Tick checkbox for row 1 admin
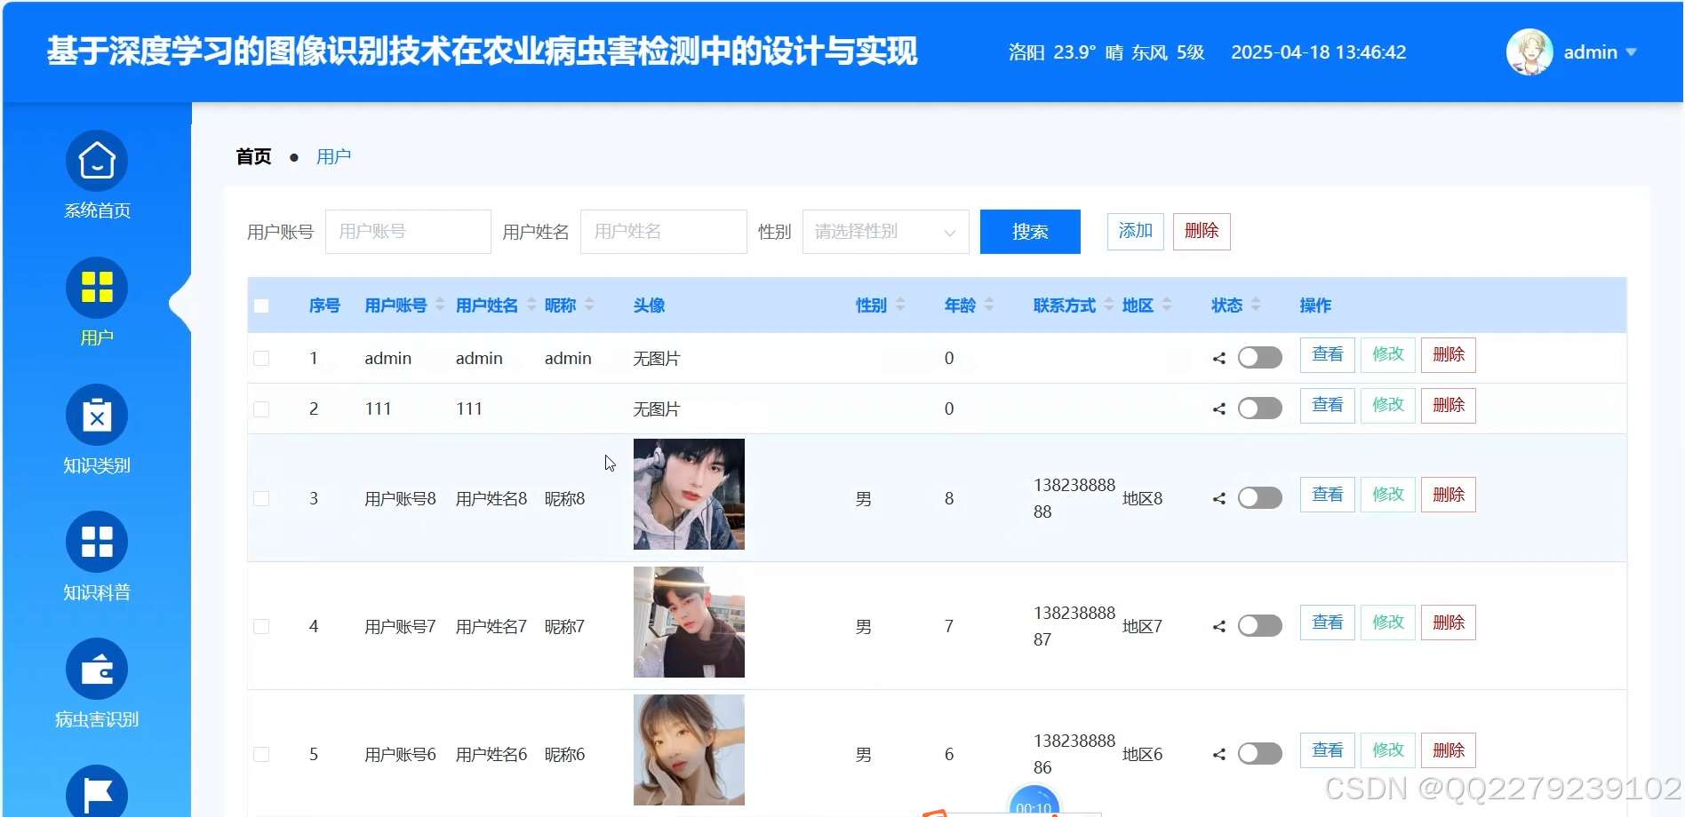This screenshot has width=1685, height=817. (x=261, y=359)
